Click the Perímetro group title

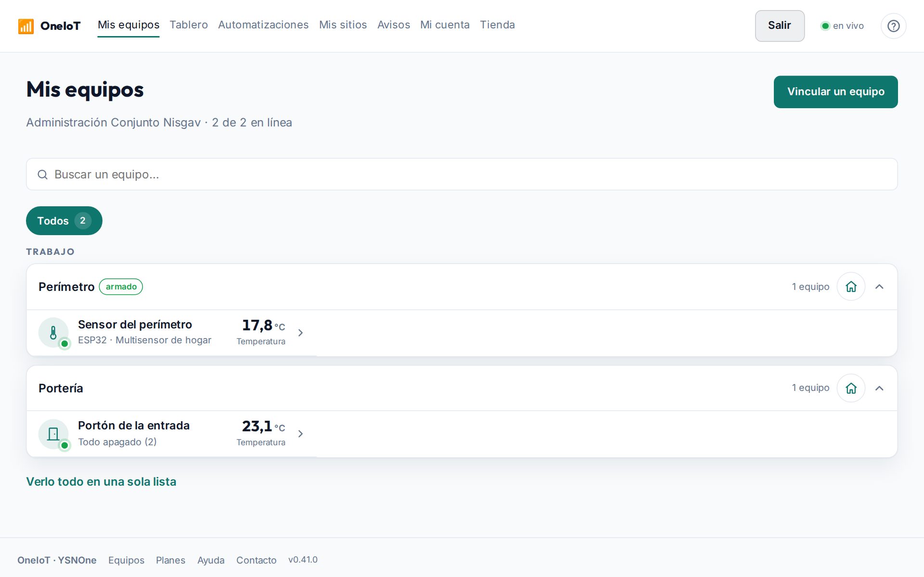coord(66,287)
